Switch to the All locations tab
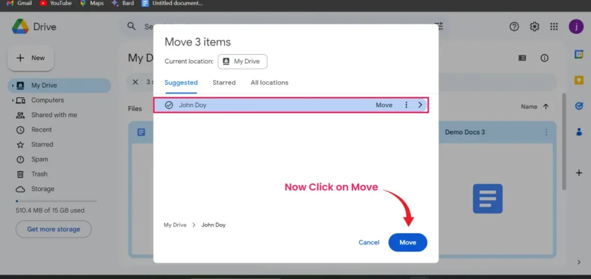591x279 pixels. (269, 82)
